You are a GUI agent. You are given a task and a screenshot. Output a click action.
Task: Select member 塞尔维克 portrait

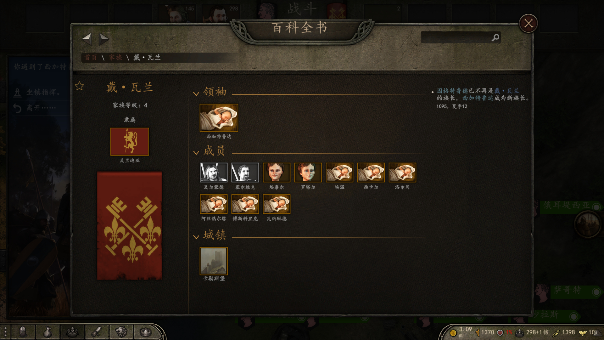click(245, 173)
